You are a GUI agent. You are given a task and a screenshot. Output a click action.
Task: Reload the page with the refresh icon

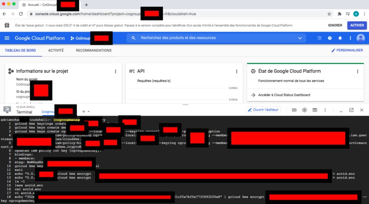coord(21,14)
